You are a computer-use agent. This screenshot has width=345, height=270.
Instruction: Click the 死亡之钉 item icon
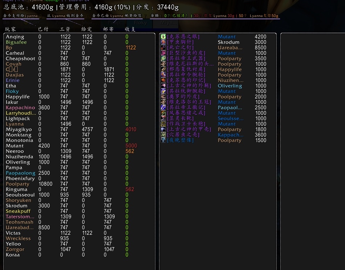tap(163, 48)
